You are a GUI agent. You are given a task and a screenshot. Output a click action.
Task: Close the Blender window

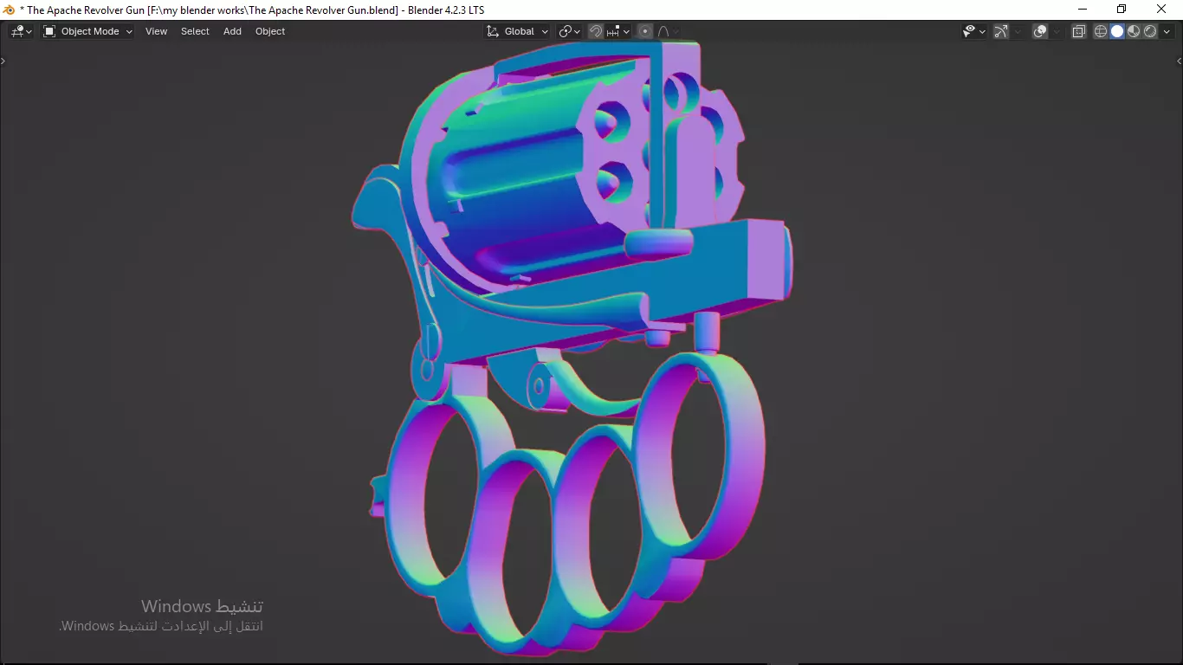(x=1161, y=10)
